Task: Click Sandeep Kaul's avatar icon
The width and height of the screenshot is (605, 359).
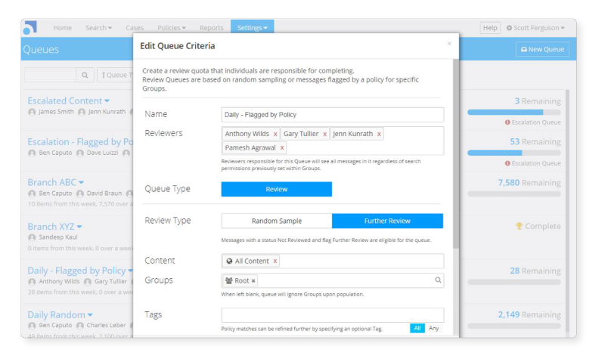Action: [x=32, y=237]
